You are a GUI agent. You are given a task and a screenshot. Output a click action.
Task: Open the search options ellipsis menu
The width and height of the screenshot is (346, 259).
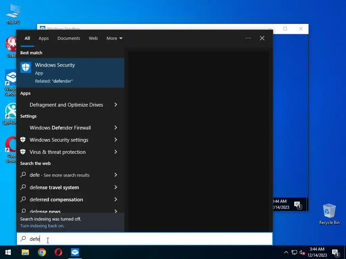click(248, 38)
